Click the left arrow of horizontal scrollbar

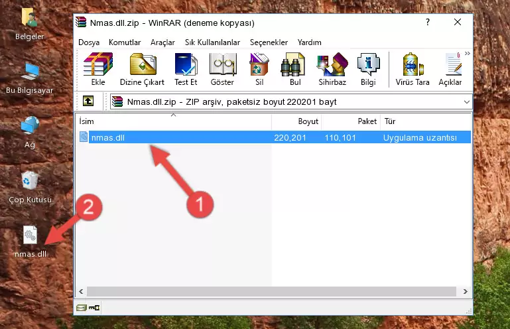[x=81, y=291]
